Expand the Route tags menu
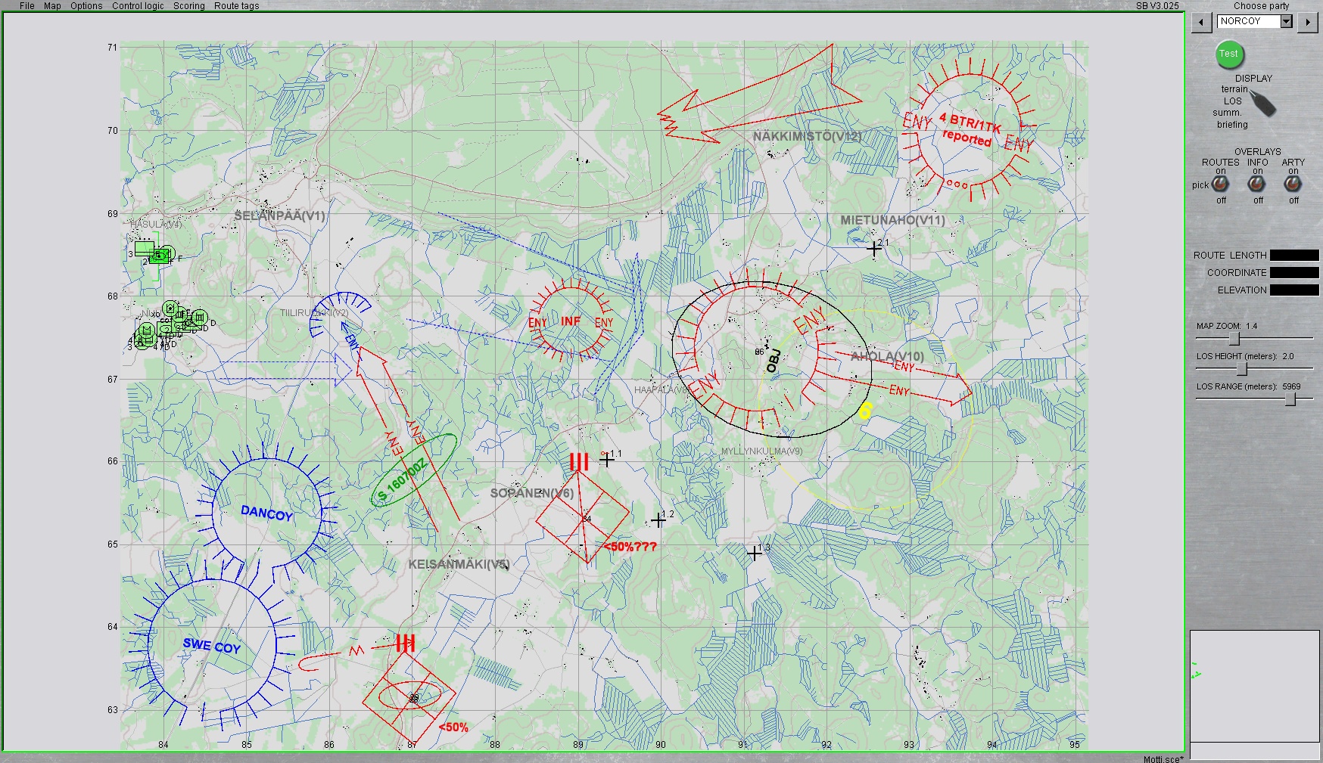Viewport: 1323px width, 763px height. click(x=236, y=5)
